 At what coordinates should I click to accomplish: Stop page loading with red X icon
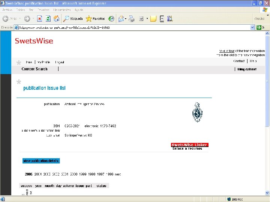click(40, 19)
